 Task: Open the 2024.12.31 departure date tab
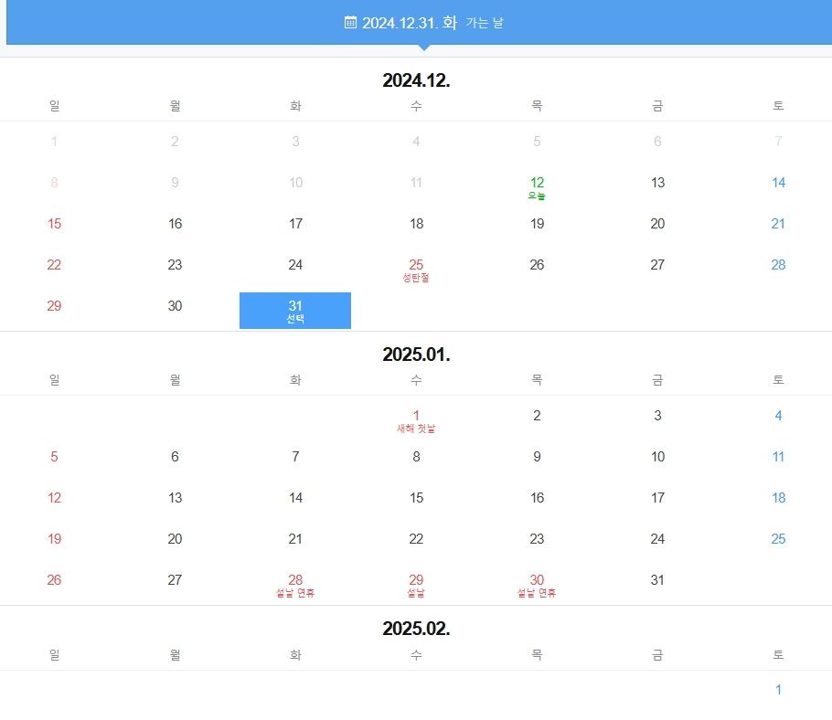click(x=423, y=22)
